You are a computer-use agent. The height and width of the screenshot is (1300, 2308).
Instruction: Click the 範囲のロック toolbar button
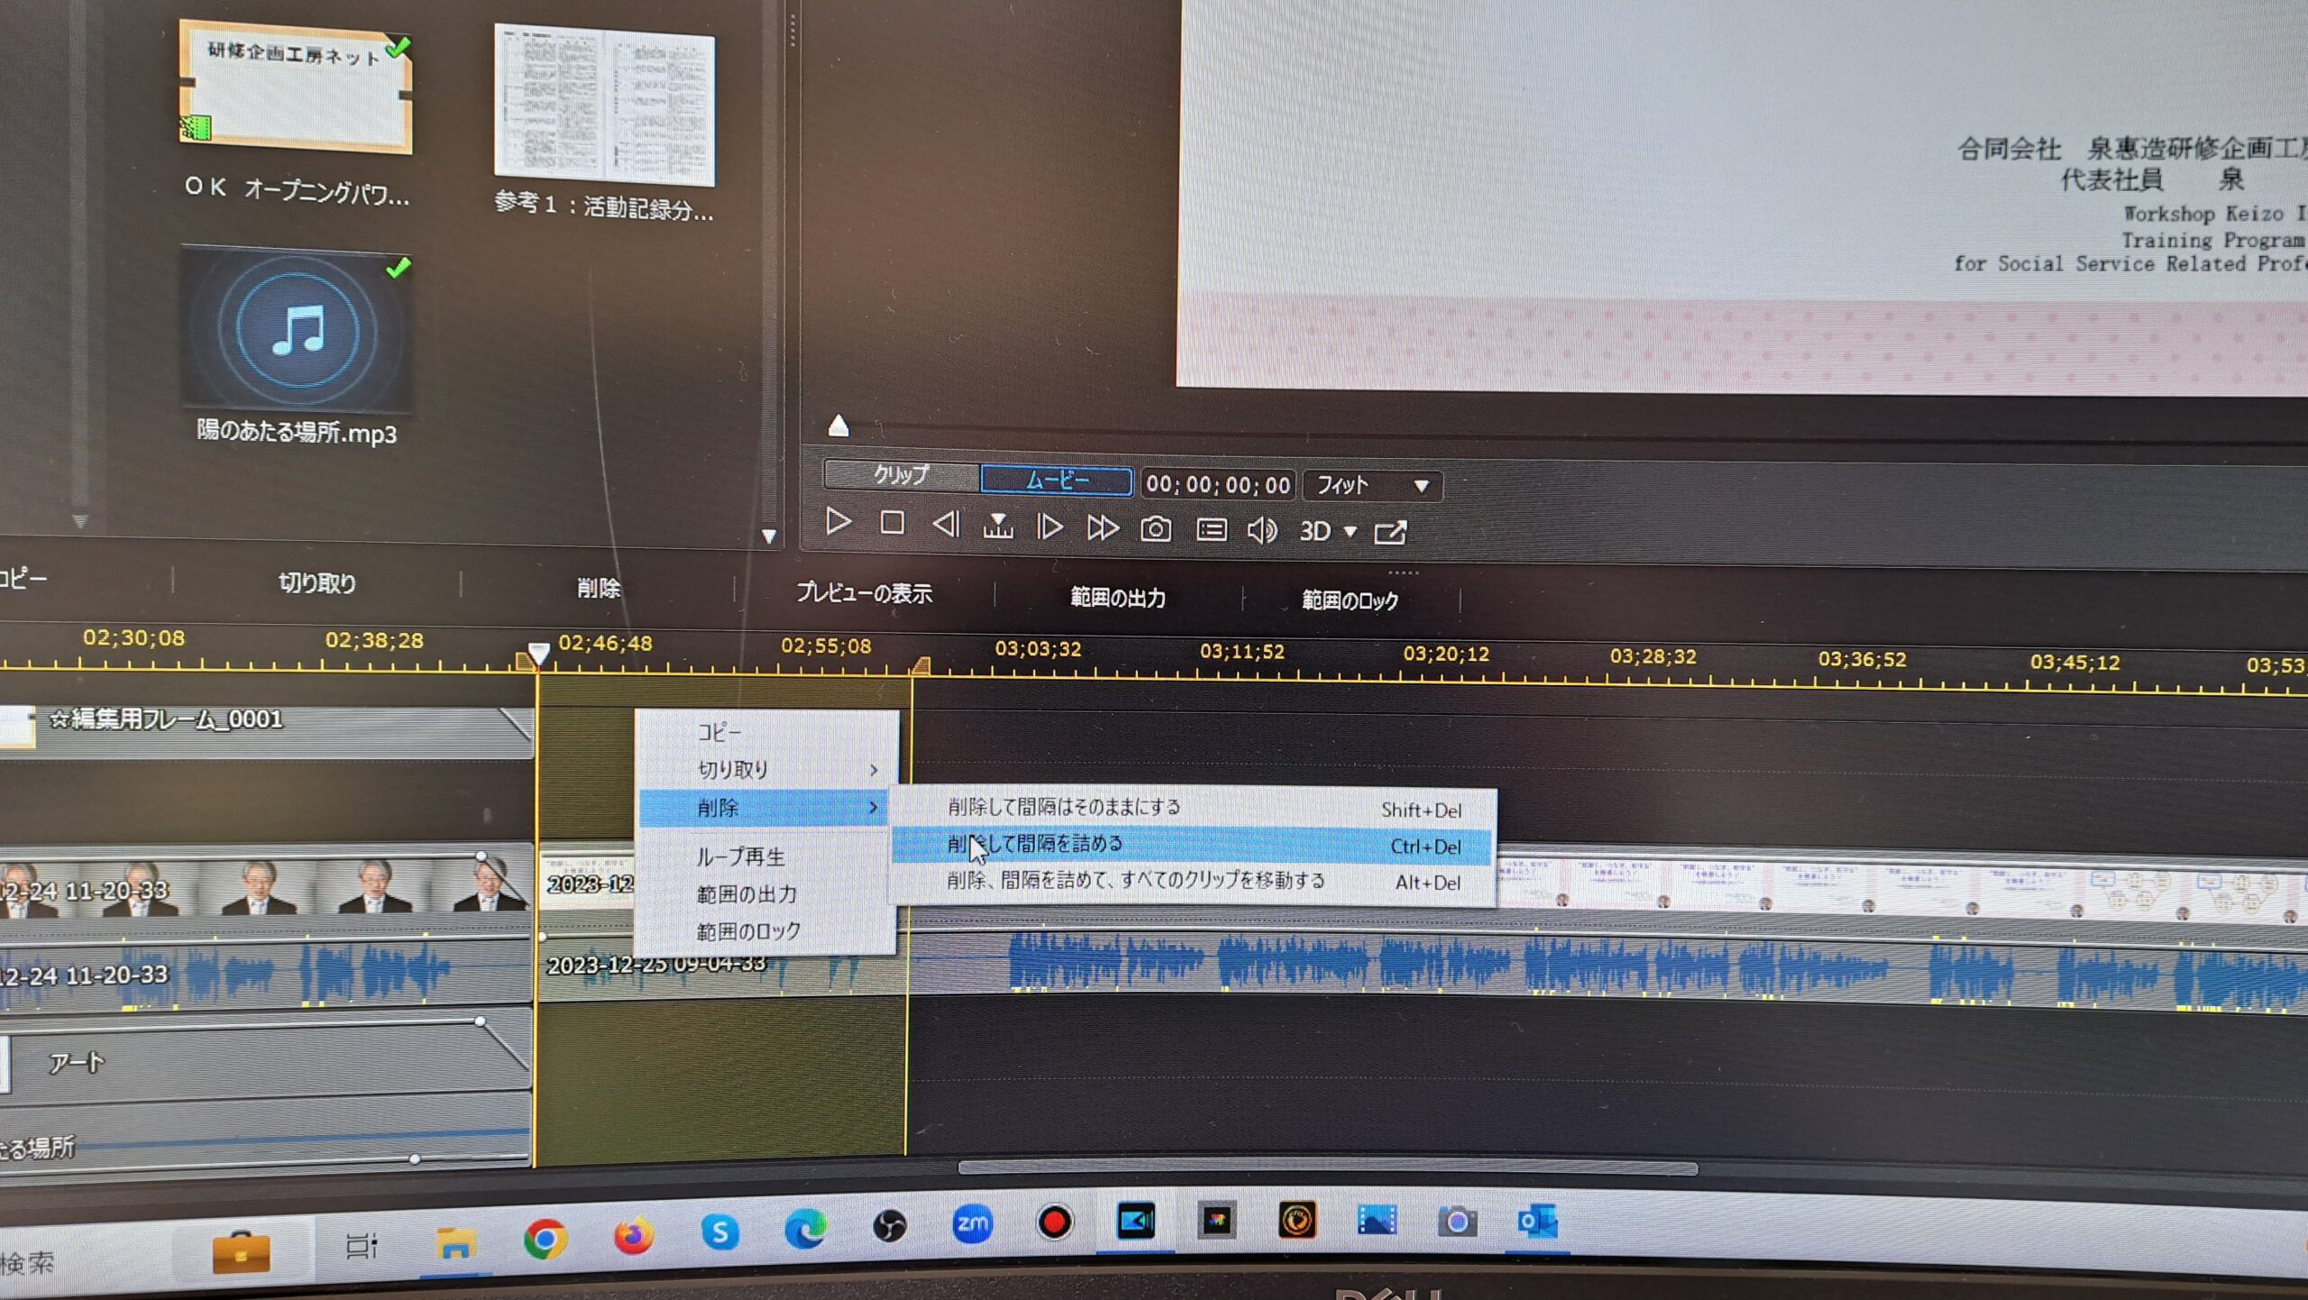(1350, 600)
